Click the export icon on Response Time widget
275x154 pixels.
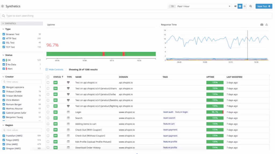(267, 24)
